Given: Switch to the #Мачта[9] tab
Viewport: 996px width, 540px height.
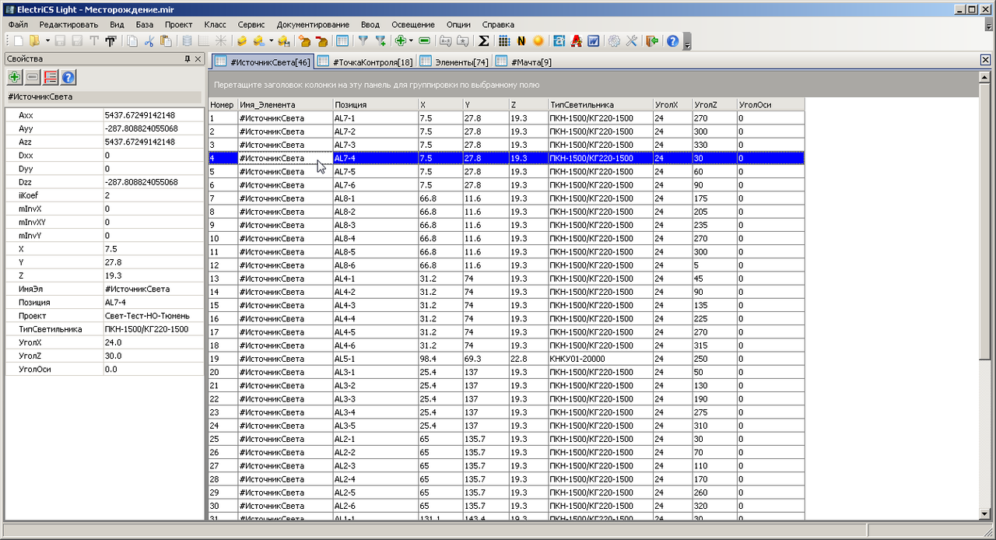Looking at the screenshot, I should point(524,61).
